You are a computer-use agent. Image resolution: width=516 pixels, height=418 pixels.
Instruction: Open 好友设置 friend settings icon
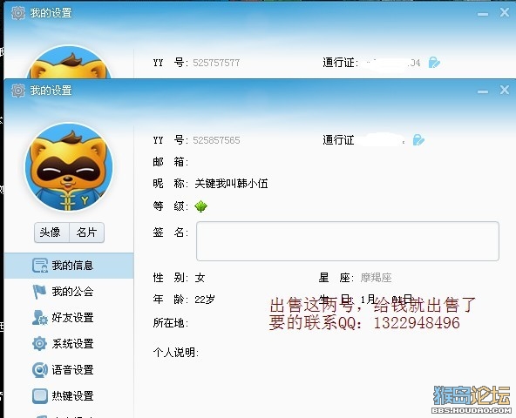click(40, 317)
